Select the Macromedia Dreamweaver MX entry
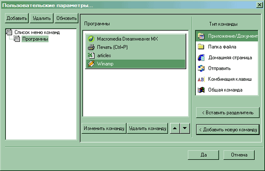The width and height of the screenshot is (265, 171). 136,39
